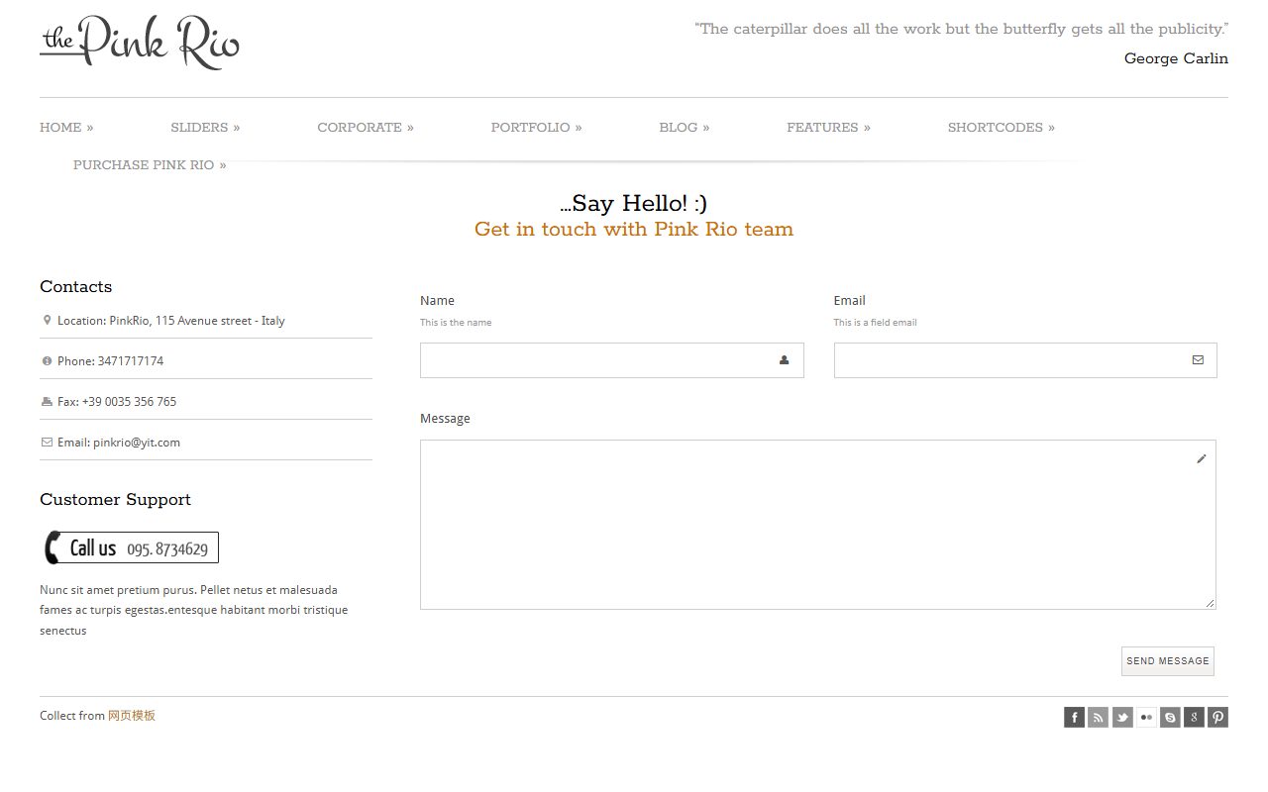
Task: Expand the Corporate menu
Action: (x=366, y=128)
